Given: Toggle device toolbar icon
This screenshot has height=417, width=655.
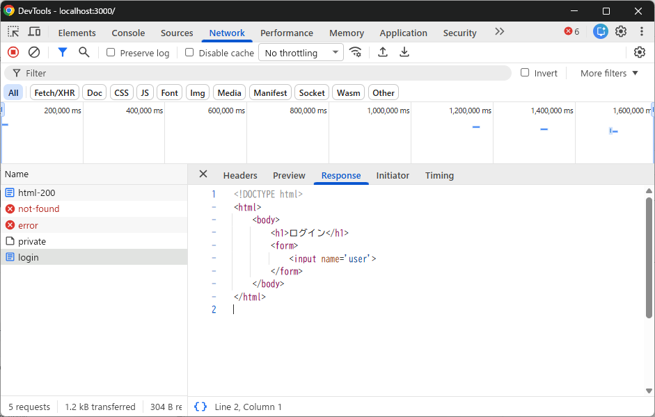Looking at the screenshot, I should point(34,32).
